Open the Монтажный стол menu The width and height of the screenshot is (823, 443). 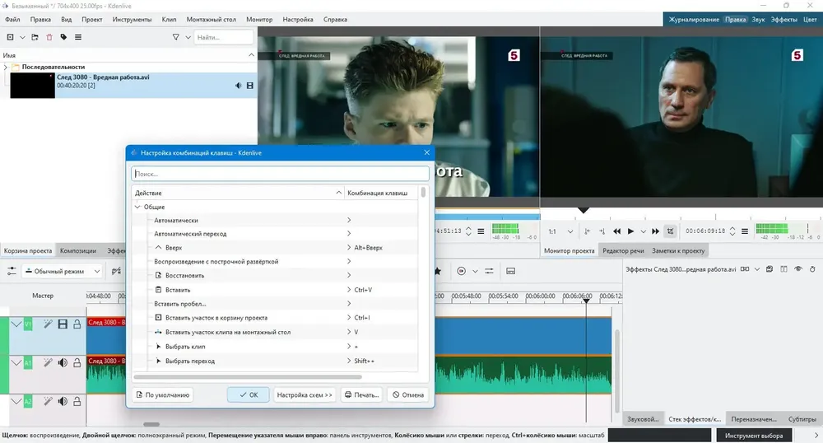tap(211, 20)
